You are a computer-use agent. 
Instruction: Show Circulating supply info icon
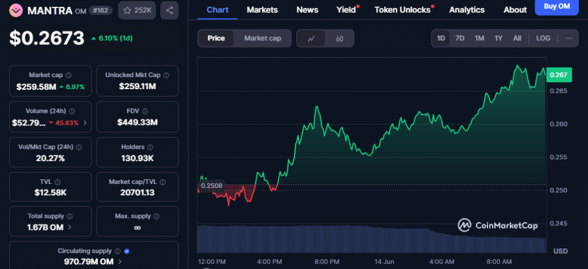[x=117, y=251]
